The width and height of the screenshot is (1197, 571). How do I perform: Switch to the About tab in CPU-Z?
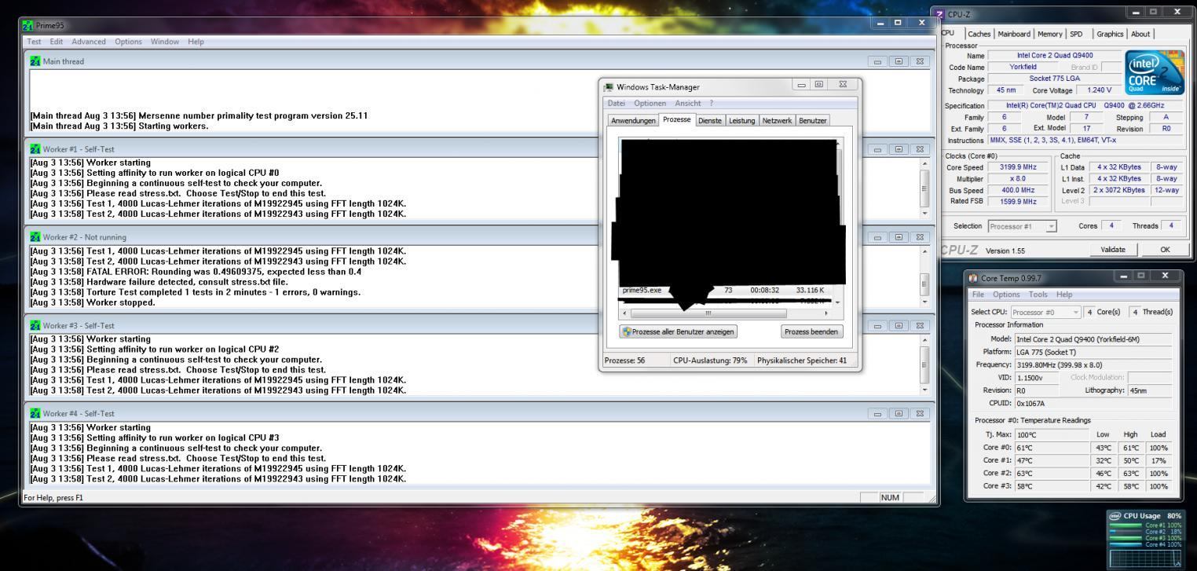point(1140,34)
